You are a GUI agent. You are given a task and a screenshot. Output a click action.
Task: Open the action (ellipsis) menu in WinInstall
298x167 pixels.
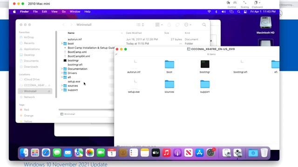click(x=188, y=25)
